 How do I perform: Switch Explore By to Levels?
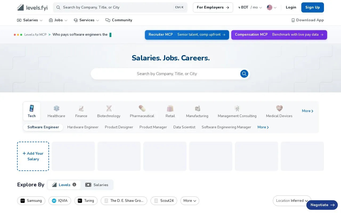point(64,185)
